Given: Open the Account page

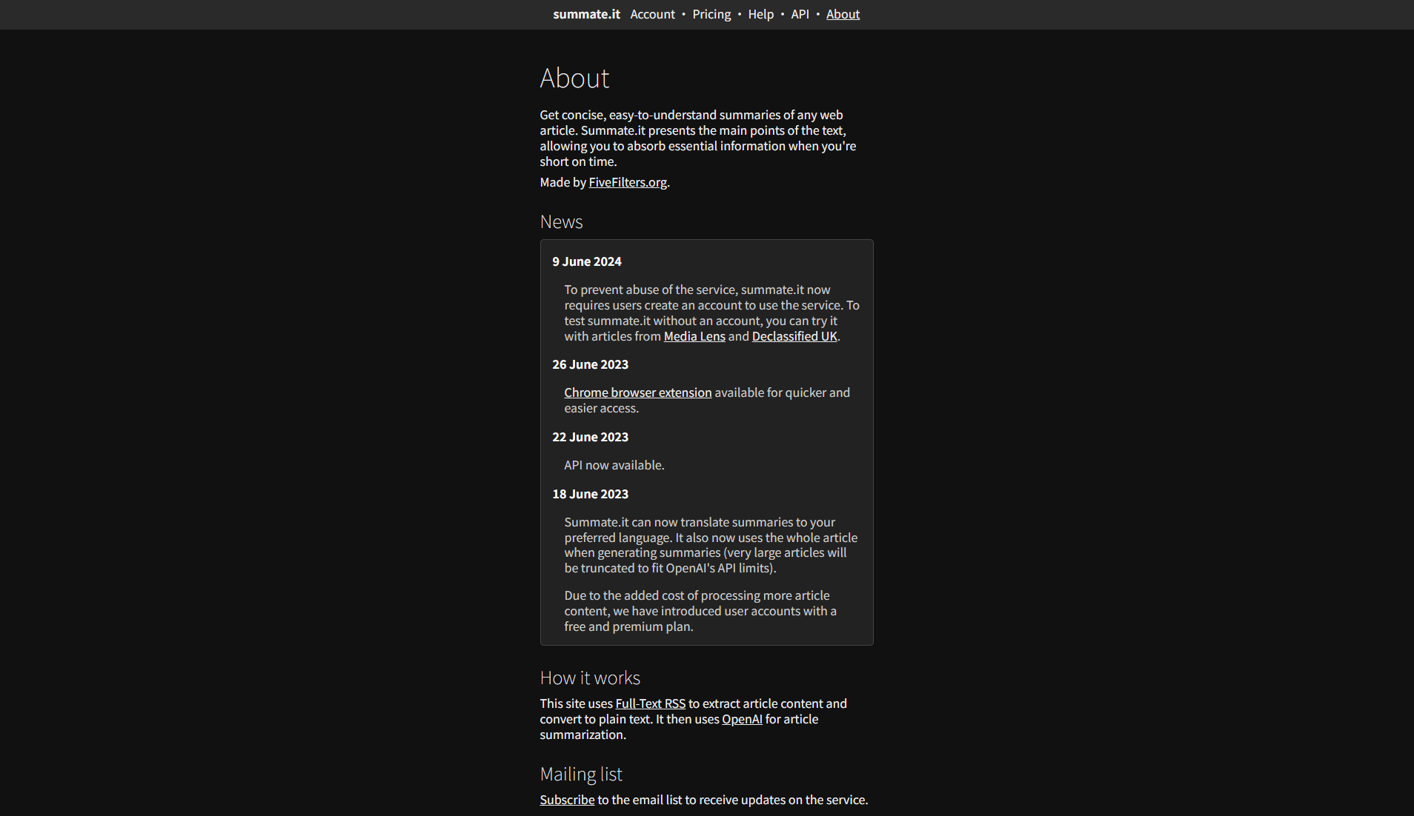Looking at the screenshot, I should click(x=652, y=14).
